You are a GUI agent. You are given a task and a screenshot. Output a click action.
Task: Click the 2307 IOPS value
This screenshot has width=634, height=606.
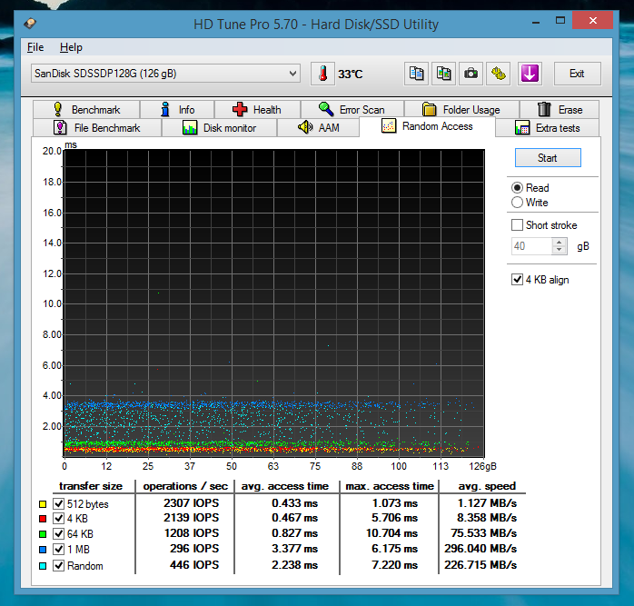(191, 502)
